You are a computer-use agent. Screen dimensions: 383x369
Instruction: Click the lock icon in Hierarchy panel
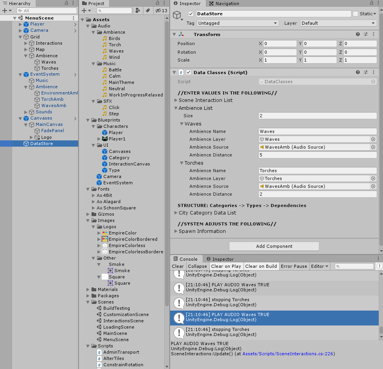click(66, 4)
